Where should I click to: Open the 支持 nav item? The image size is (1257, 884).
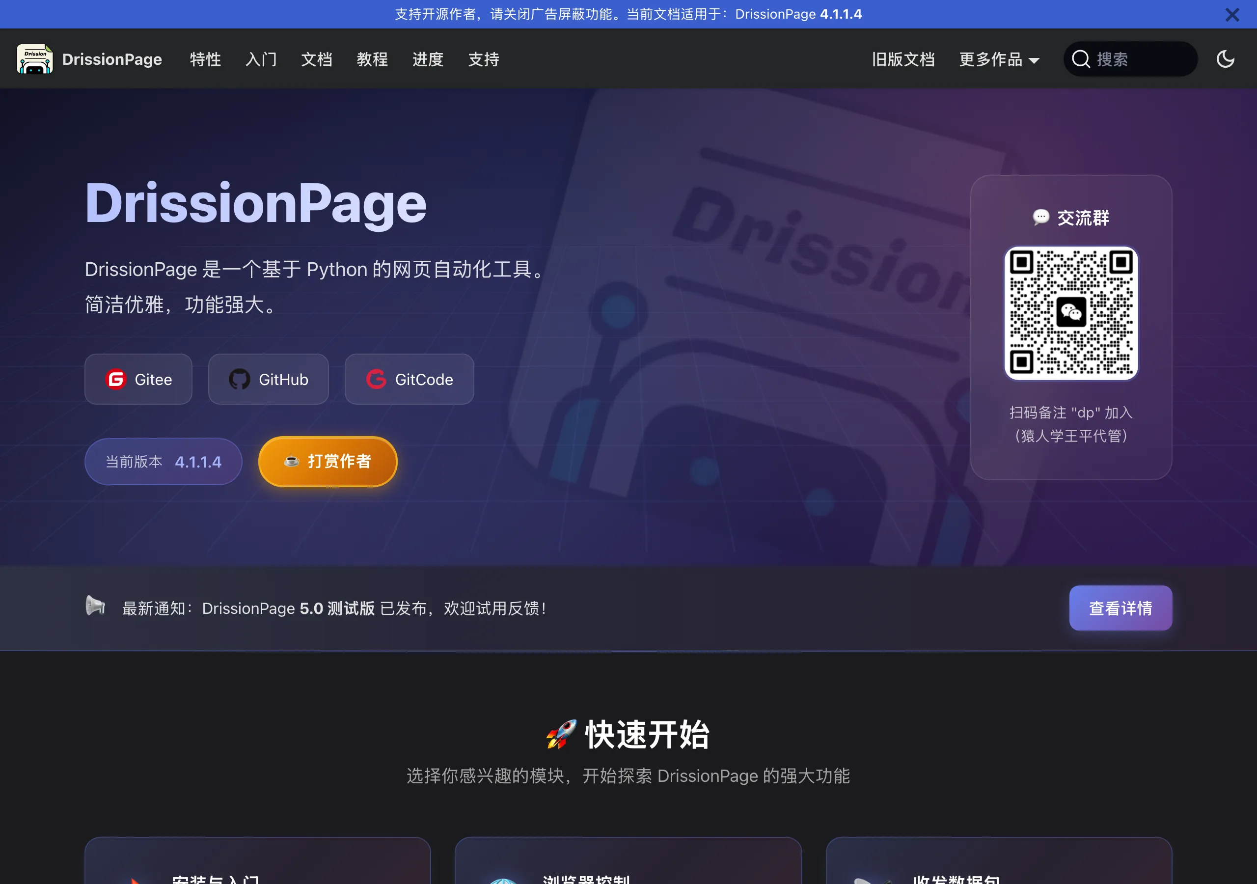point(484,59)
